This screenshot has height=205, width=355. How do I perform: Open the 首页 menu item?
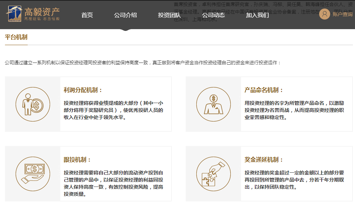(x=87, y=15)
